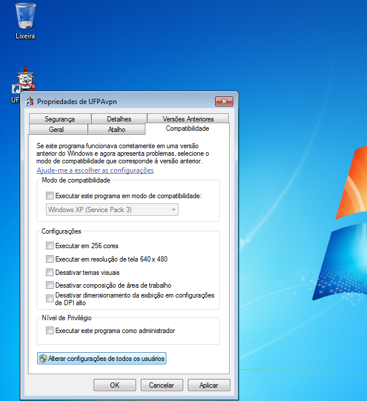This screenshot has height=401, width=367.
Task: Toggle 'Desativar temas visuais' checkbox
Action: 49,273
